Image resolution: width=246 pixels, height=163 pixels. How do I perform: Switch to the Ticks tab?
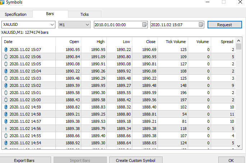pos(85,14)
